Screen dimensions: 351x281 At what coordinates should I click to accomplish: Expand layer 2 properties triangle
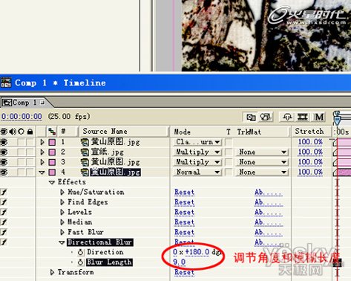[x=42, y=152]
